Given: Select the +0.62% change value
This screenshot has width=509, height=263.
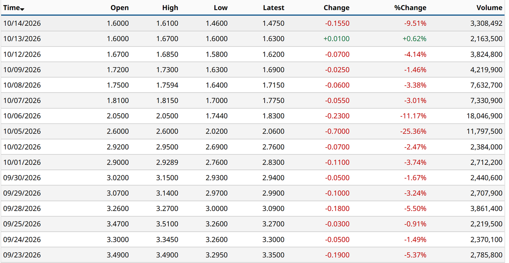Looking at the screenshot, I should click(x=414, y=39).
